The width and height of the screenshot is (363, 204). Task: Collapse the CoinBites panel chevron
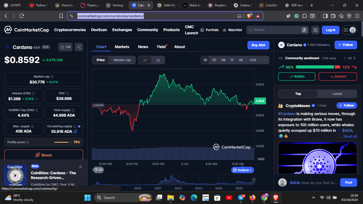tap(80, 167)
